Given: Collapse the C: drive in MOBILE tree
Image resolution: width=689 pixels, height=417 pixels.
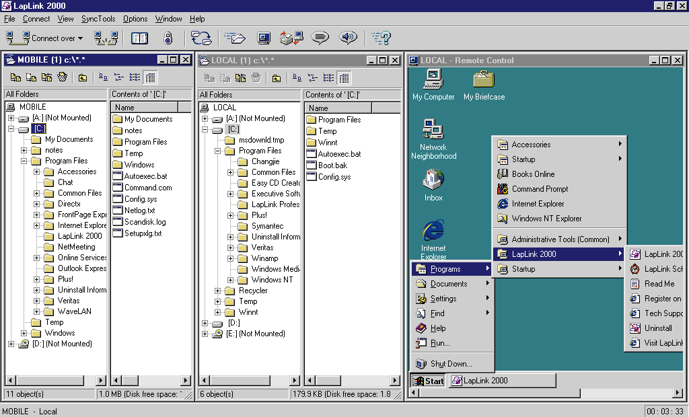Looking at the screenshot, I should tap(11, 128).
